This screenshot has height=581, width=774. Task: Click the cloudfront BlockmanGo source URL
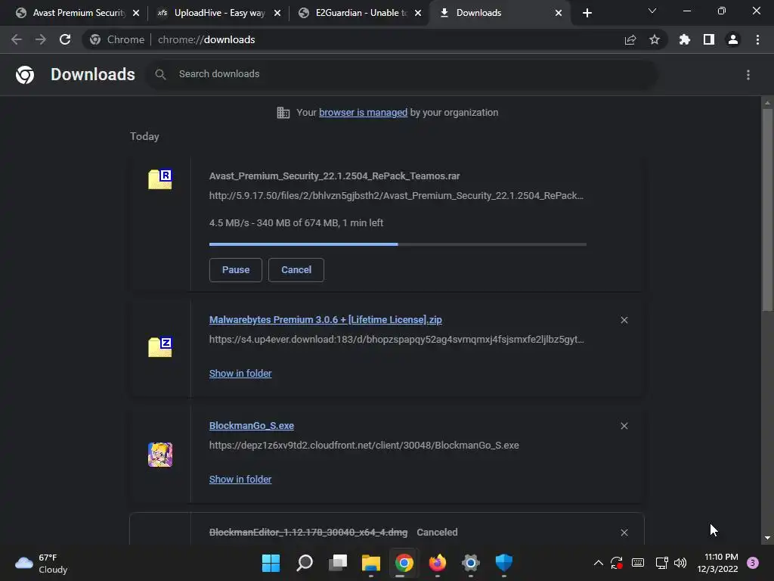click(364, 445)
